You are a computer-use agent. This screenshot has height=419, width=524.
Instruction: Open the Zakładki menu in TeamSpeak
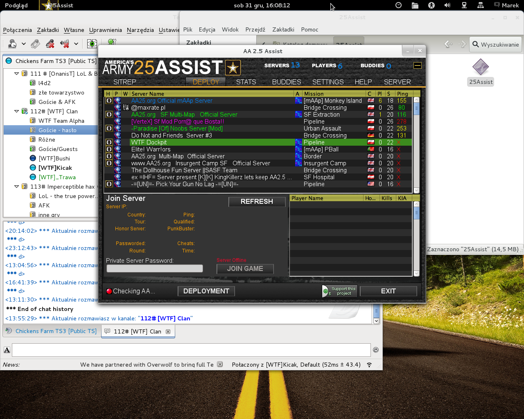pyautogui.click(x=48, y=30)
